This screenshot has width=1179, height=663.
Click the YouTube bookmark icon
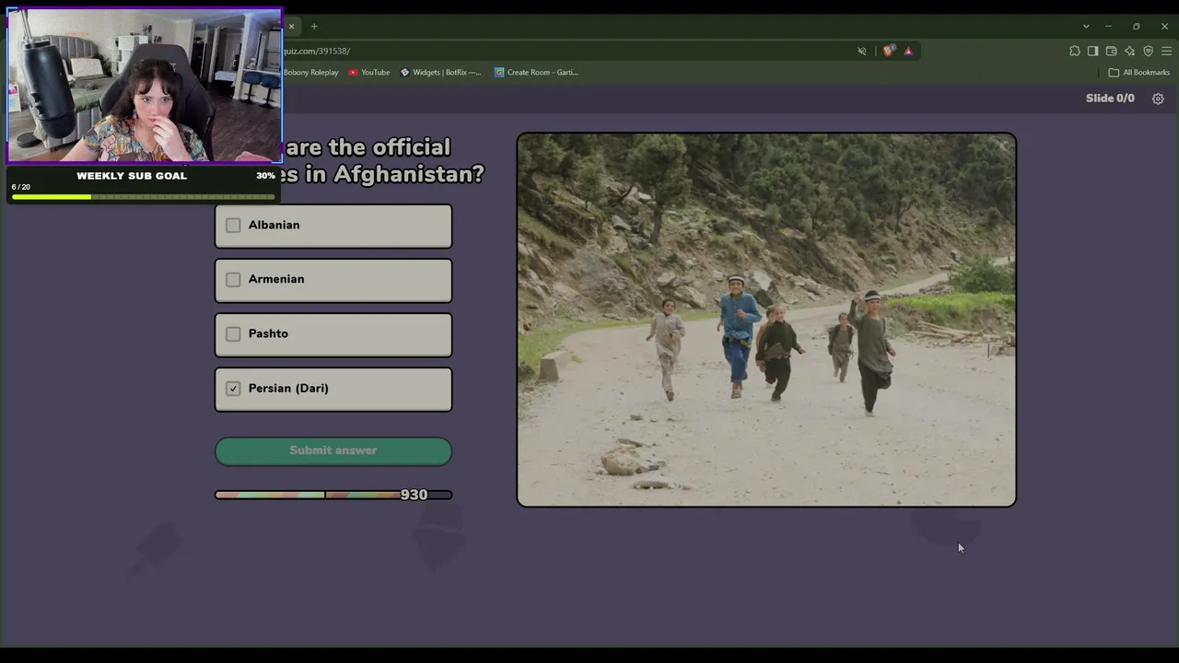tap(353, 73)
